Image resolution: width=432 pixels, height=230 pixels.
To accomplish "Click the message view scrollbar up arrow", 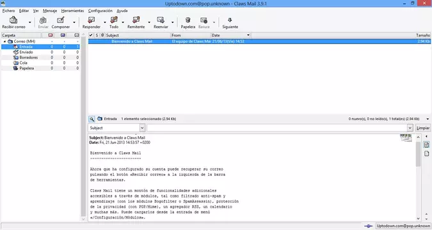I will click(418, 137).
